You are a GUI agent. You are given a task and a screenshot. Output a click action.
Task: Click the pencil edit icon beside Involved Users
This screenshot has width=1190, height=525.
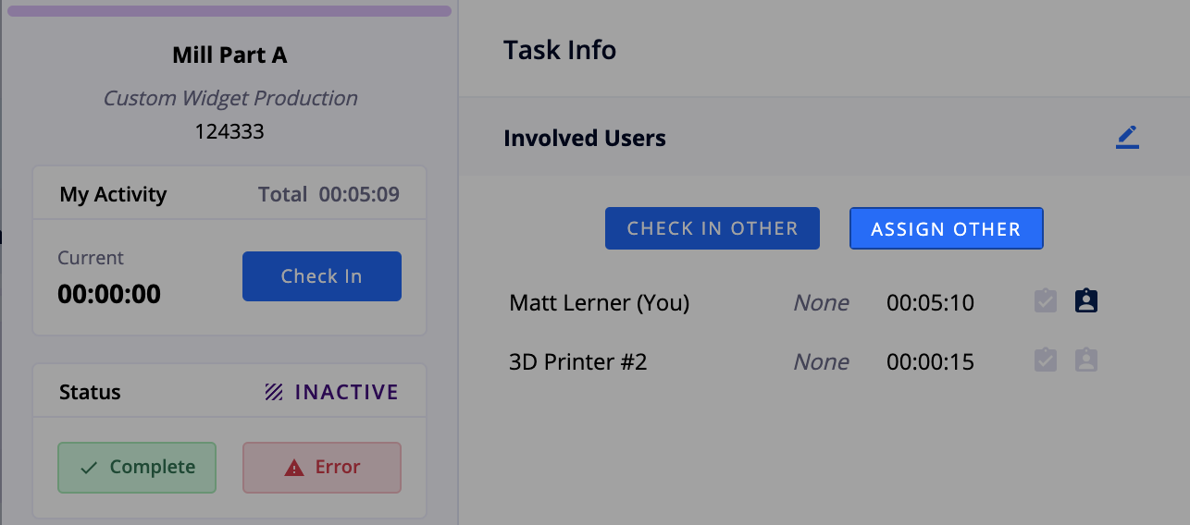[1127, 138]
